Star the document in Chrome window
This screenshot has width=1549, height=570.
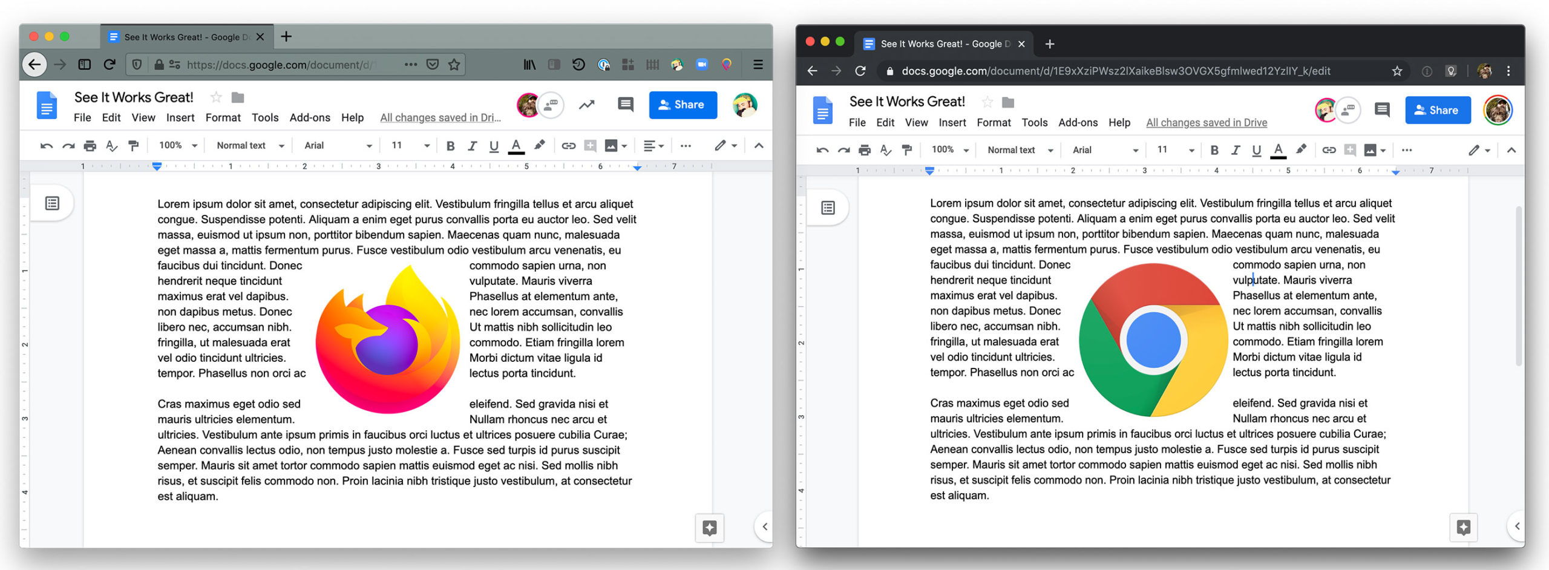[987, 102]
